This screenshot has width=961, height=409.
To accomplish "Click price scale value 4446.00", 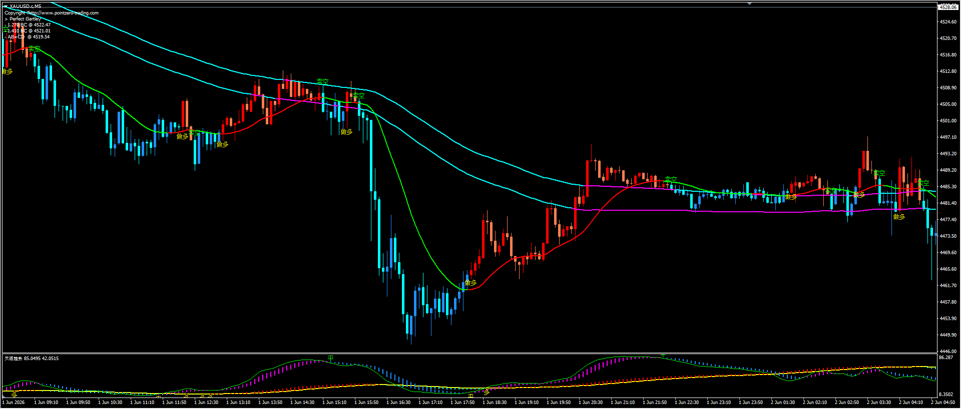I will (948, 352).
